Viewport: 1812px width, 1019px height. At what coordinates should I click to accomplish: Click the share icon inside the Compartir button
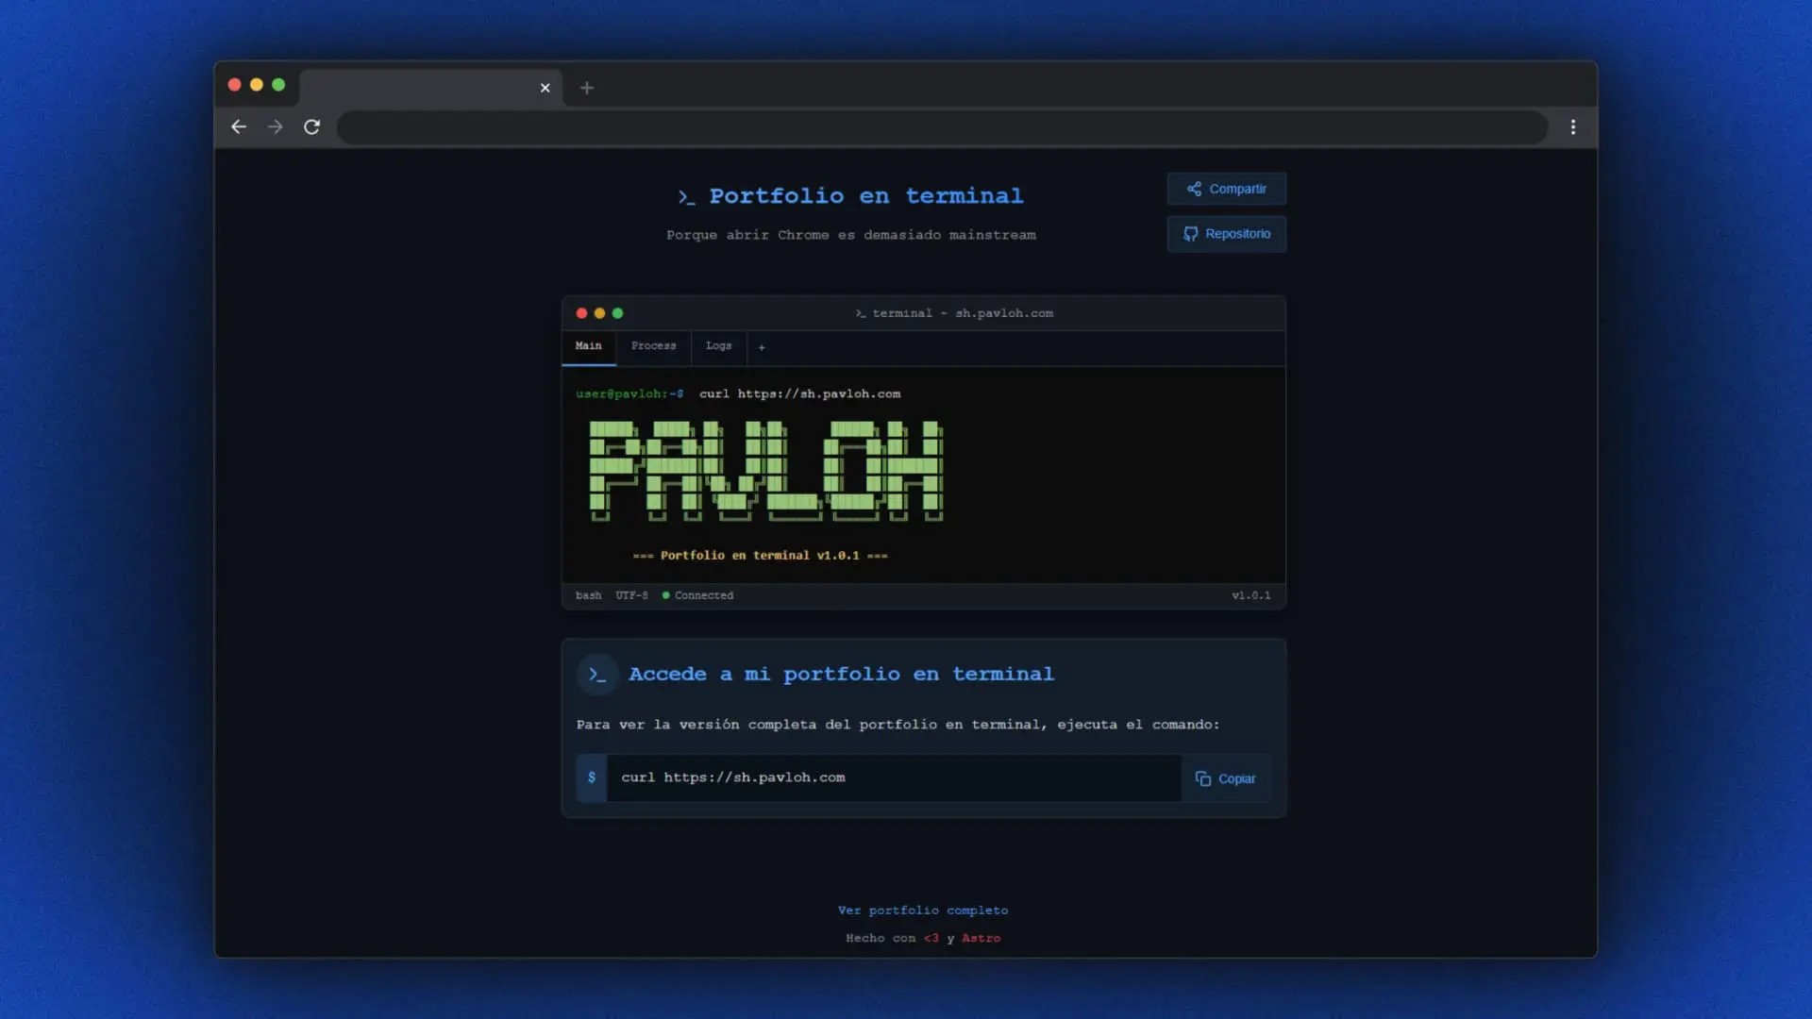(1195, 189)
